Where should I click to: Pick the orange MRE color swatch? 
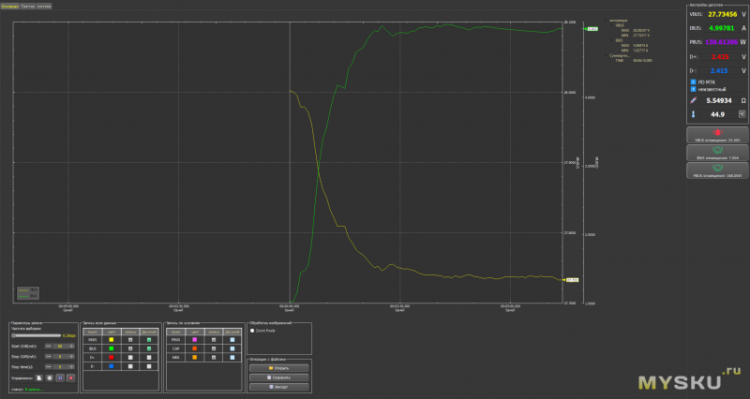click(195, 358)
